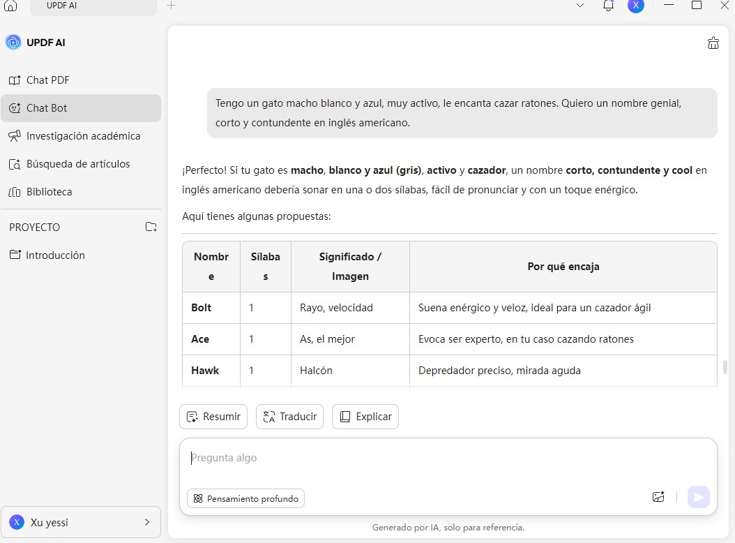This screenshot has height=543, width=735.
Task: Click the send message arrow button
Action: pos(698,497)
